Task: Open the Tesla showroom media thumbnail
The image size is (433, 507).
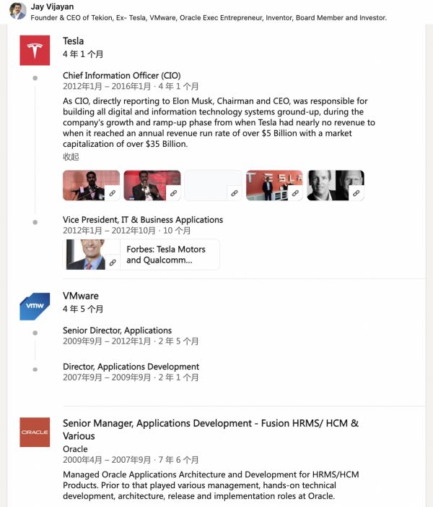Action: [x=274, y=185]
